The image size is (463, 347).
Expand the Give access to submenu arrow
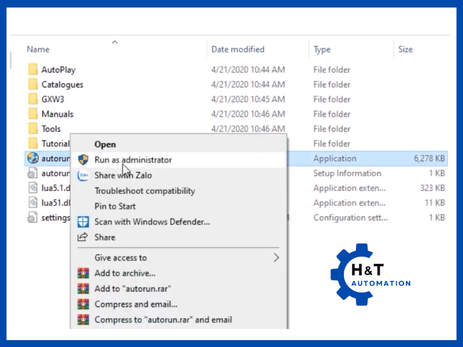pyautogui.click(x=276, y=258)
